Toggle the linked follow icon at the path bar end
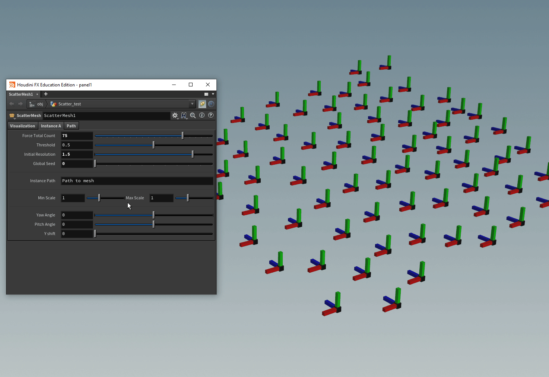549x377 pixels. click(x=211, y=104)
